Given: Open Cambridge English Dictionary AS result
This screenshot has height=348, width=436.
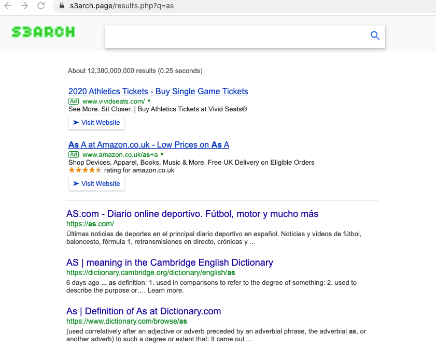Looking at the screenshot, I should (170, 263).
